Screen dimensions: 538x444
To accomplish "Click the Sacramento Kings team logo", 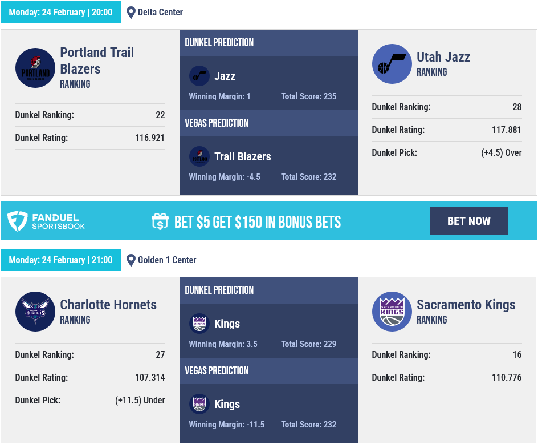I will pyautogui.click(x=392, y=312).
